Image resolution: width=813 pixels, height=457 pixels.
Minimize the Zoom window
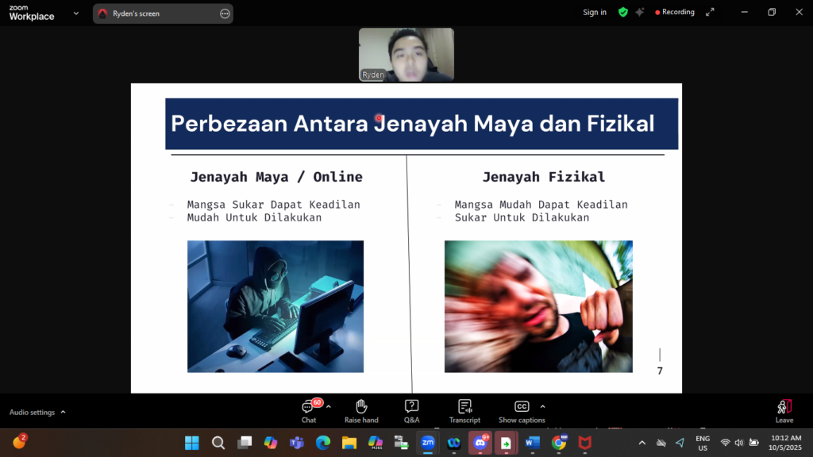pos(745,13)
